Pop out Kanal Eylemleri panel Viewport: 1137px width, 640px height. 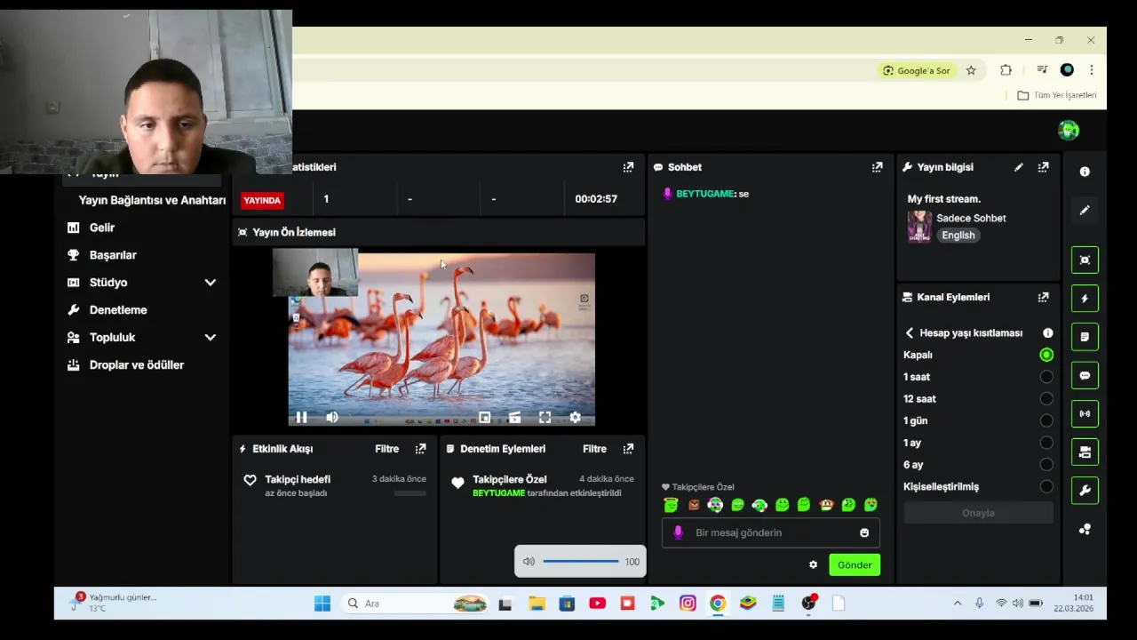tap(1043, 297)
